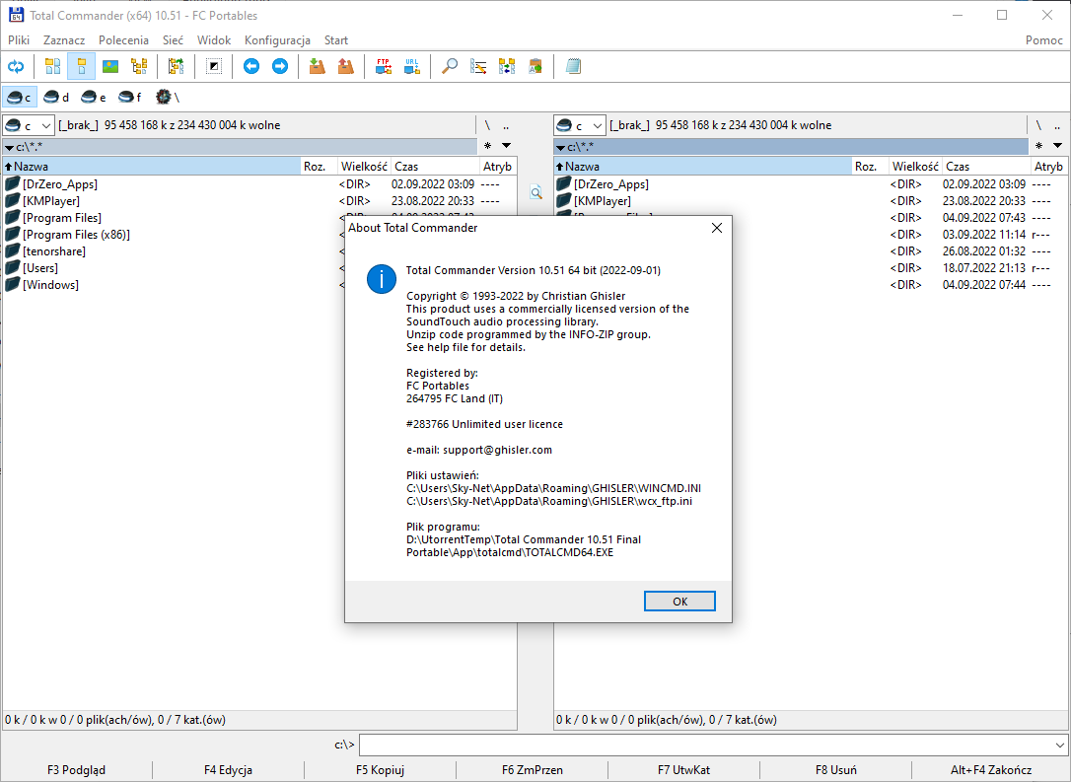Open left panel path tab arrow c:\*.*
Viewport: 1071px width, 782px height.
[9, 148]
